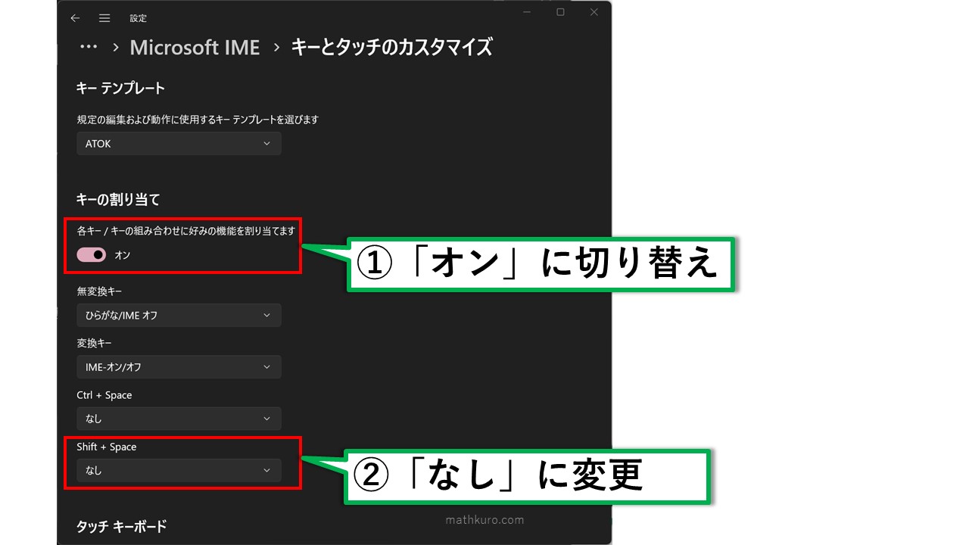Open the ATOK key template dropdown

[179, 144]
